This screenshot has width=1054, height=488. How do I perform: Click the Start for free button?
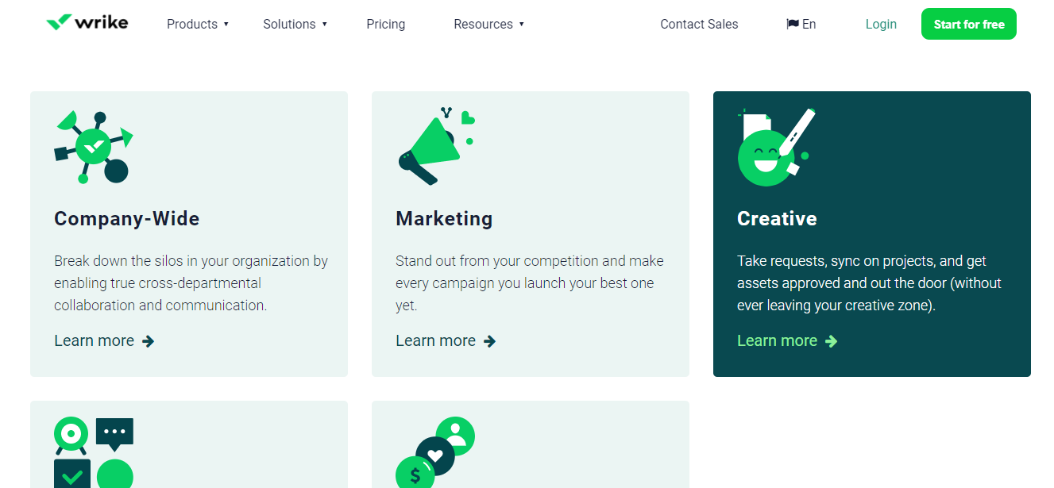[969, 24]
